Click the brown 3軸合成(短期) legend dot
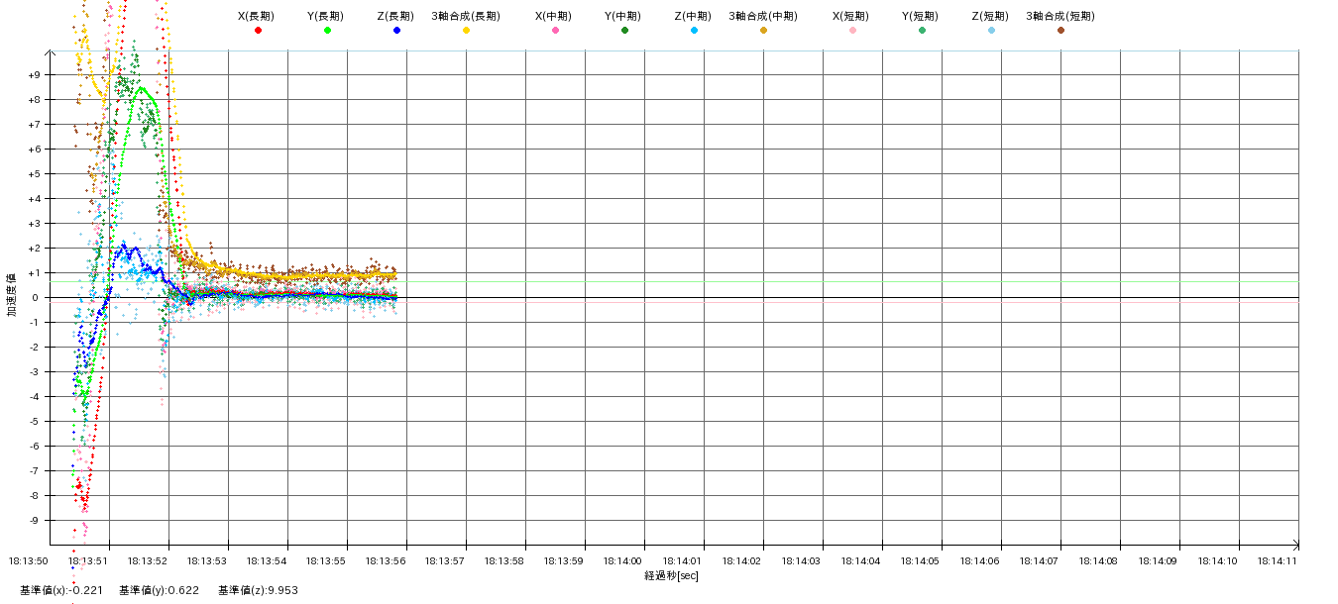Screen dimensions: 1338x604 [x=1060, y=31]
